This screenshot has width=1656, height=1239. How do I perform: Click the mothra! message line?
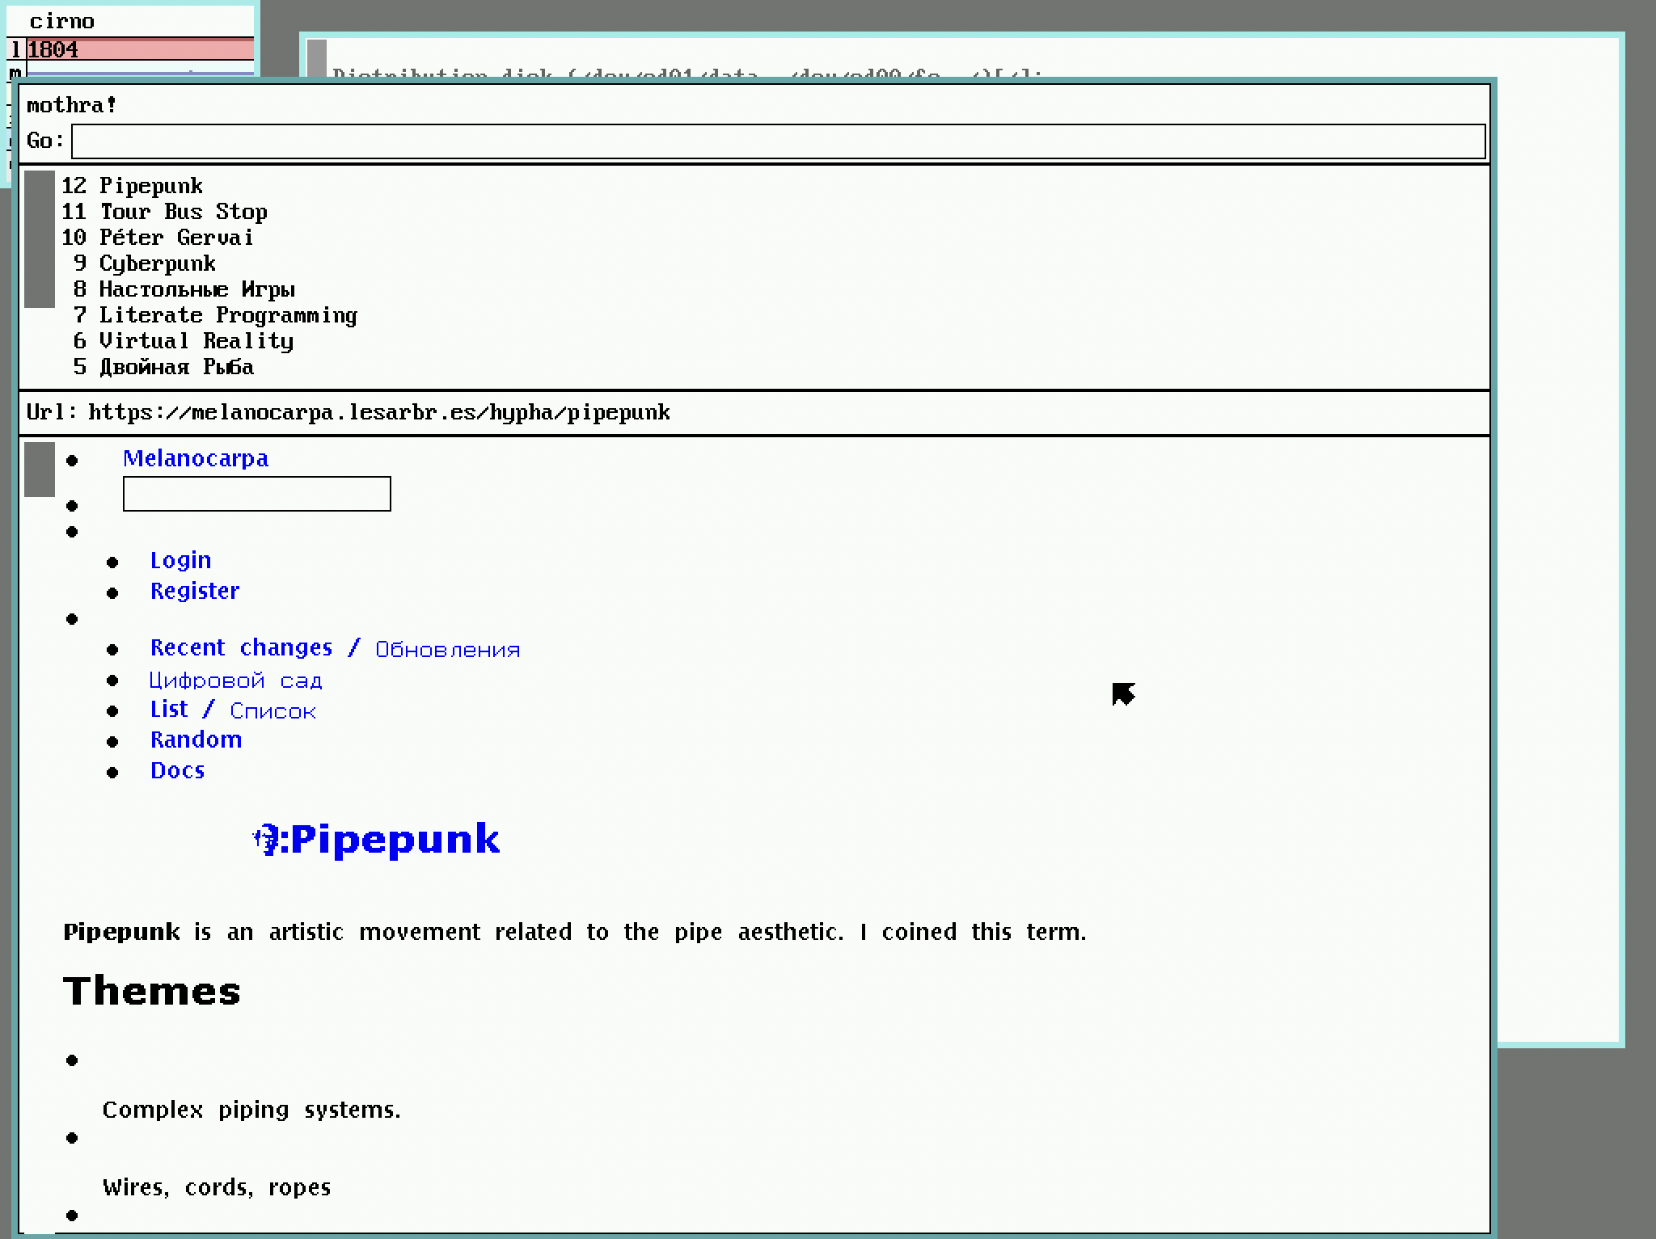[72, 105]
